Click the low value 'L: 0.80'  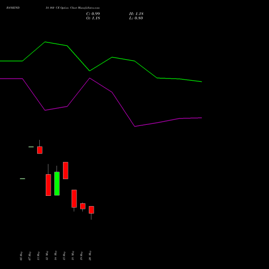(136, 18)
